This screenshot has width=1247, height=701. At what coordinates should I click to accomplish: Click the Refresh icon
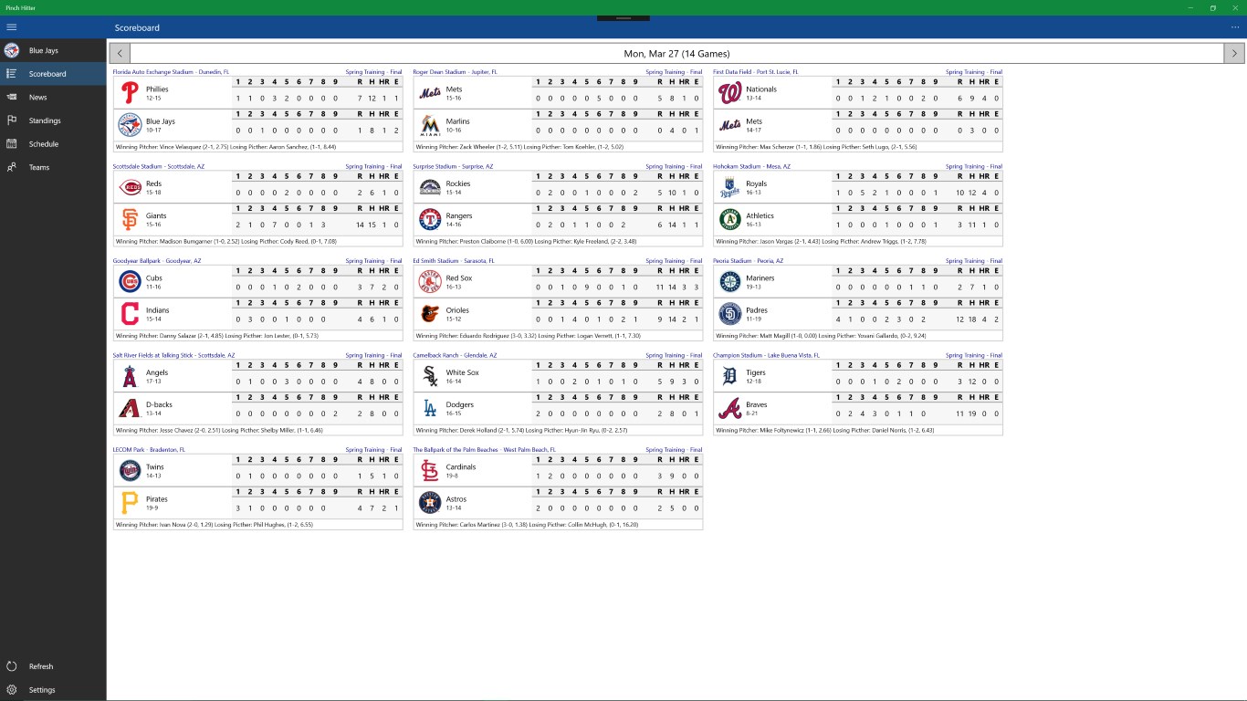(12, 666)
